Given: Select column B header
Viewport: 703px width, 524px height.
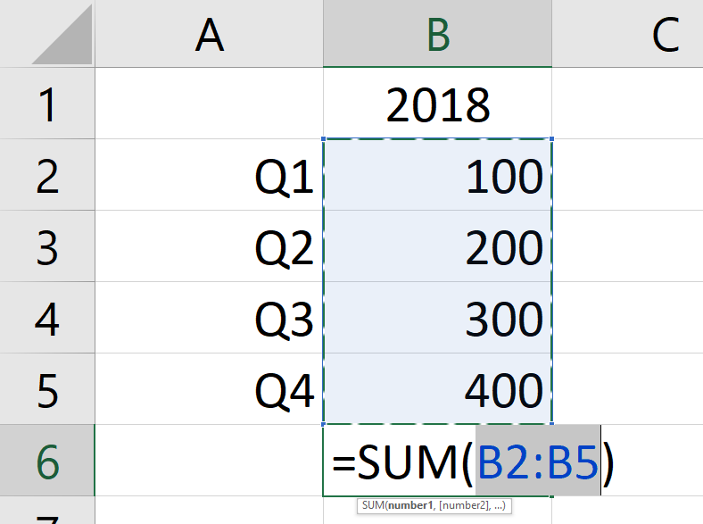Looking at the screenshot, I should coord(437,34).
